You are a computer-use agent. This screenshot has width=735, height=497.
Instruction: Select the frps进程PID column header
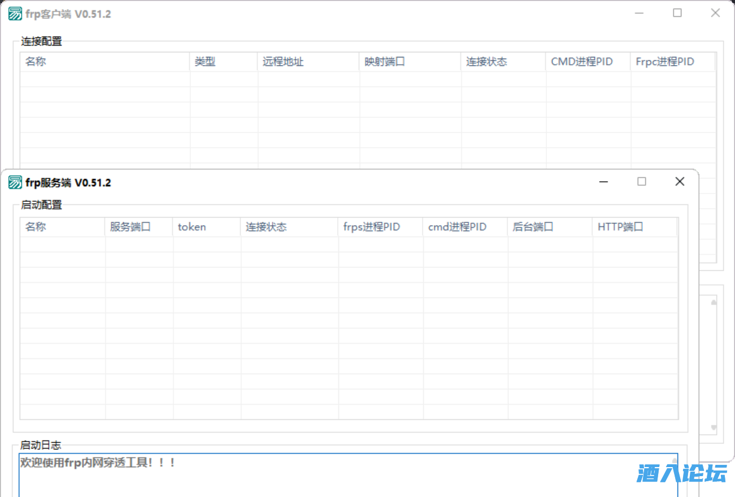380,227
